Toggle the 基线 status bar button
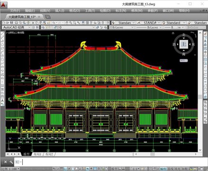Viewport: 208px width, 171px height. pos(170,169)
